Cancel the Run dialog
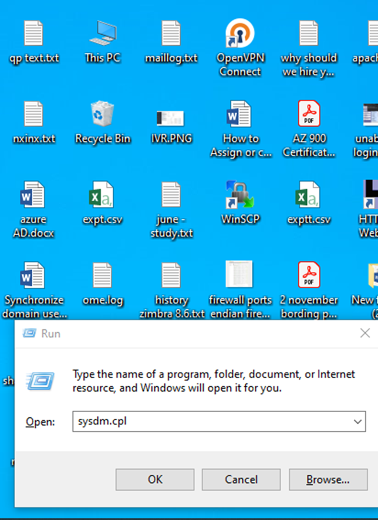Image resolution: width=378 pixels, height=520 pixels. click(x=241, y=480)
